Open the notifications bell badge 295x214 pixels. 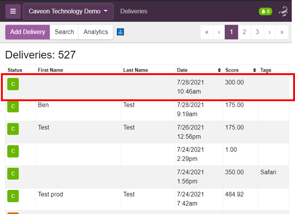point(265,12)
